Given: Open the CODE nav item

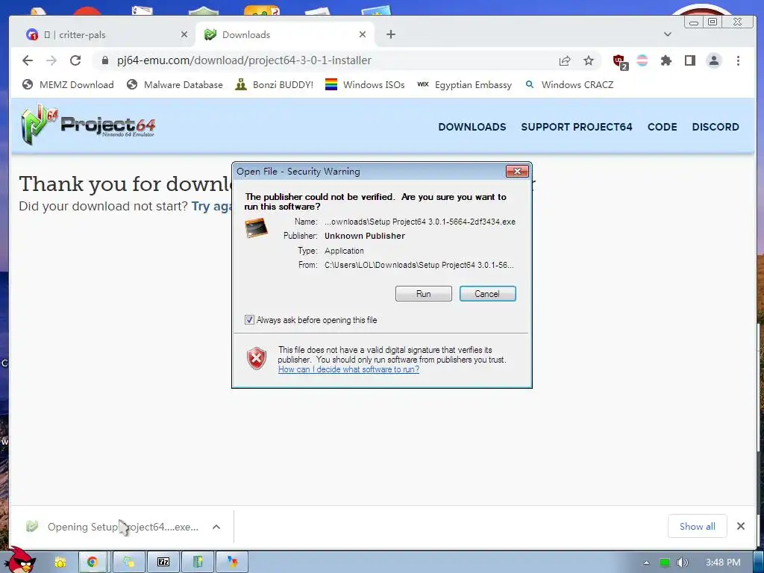Looking at the screenshot, I should coord(663,127).
